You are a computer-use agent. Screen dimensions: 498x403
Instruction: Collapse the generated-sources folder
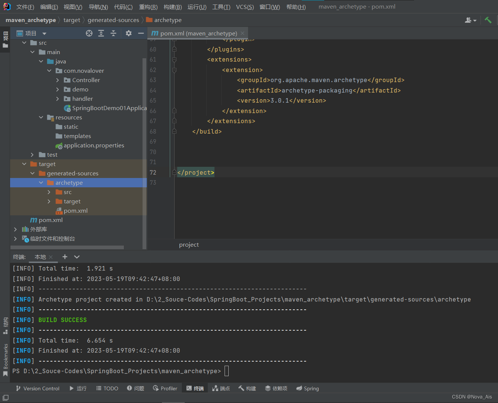32,173
